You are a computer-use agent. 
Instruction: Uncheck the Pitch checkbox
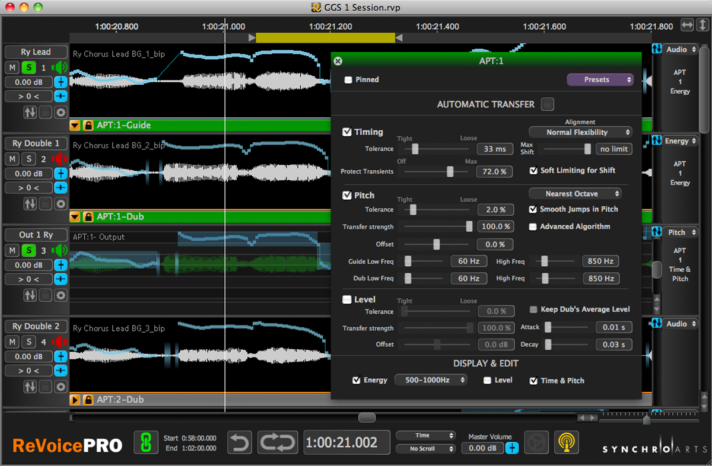pyautogui.click(x=347, y=195)
